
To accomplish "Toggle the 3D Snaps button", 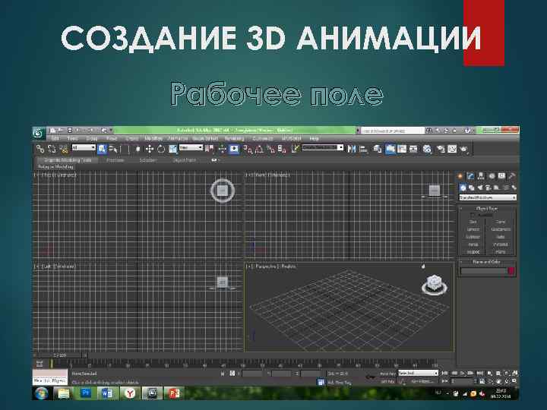I will [x=248, y=150].
